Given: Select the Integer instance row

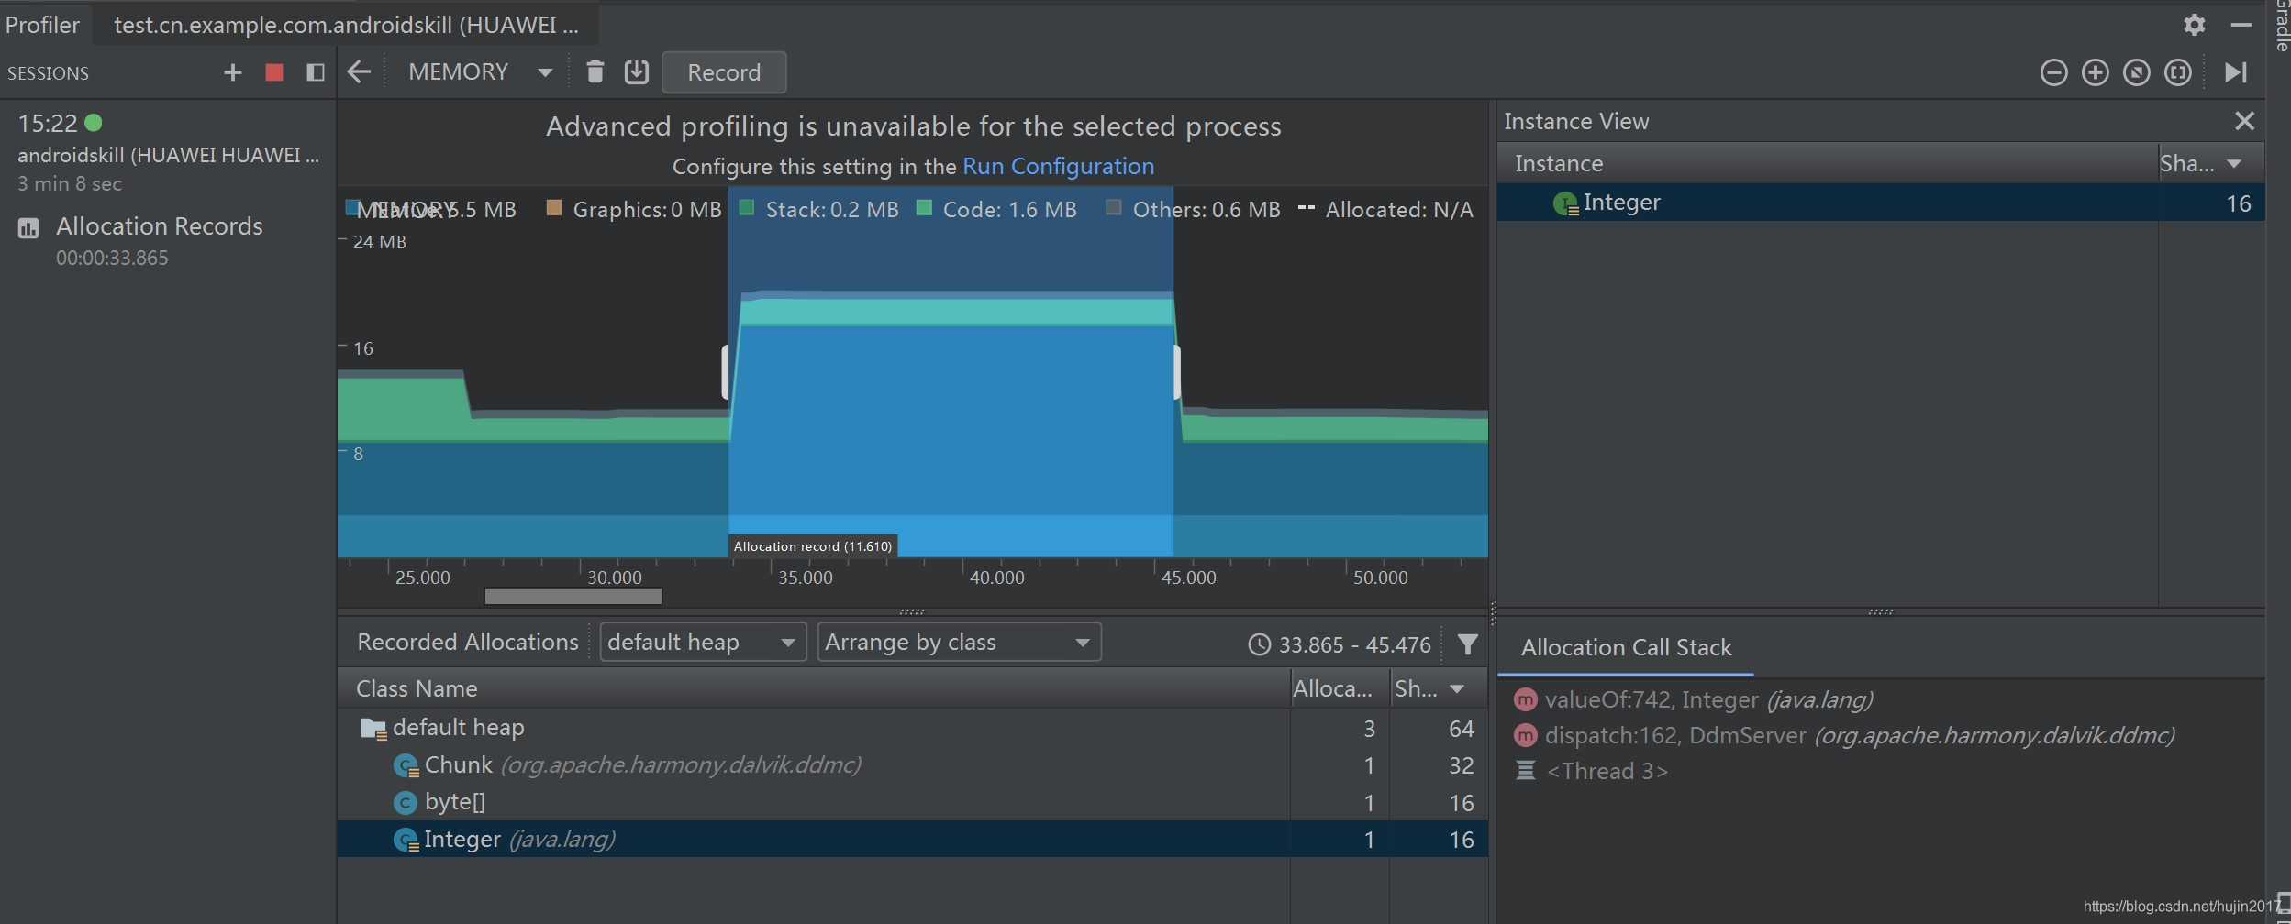Looking at the screenshot, I should pyautogui.click(x=1881, y=203).
